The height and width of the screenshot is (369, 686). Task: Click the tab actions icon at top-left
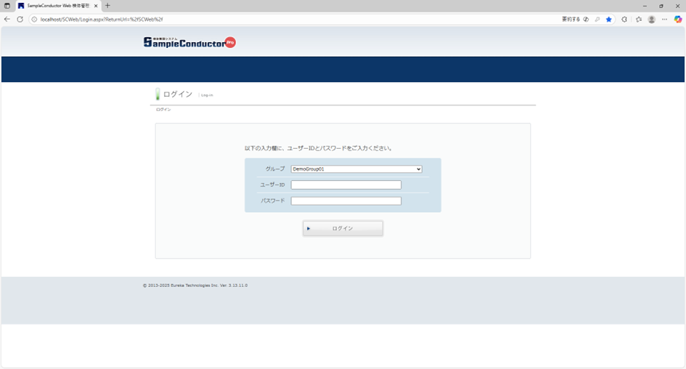pos(7,6)
